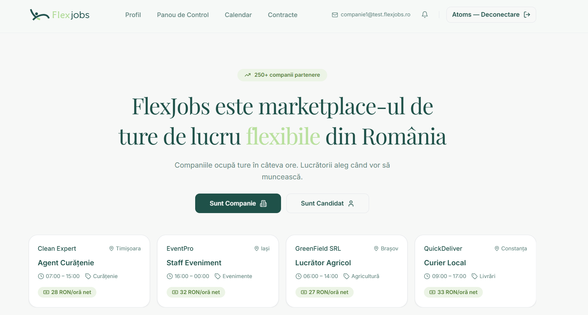
Task: Click clock icon beside 09:00 – 17:00
Action: (427, 276)
